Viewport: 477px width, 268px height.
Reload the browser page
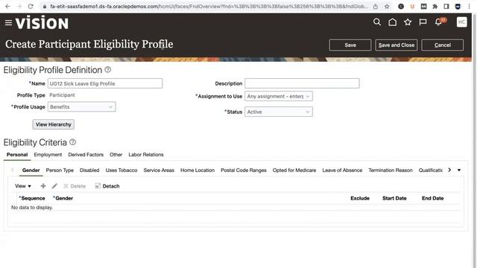(x=31, y=6)
